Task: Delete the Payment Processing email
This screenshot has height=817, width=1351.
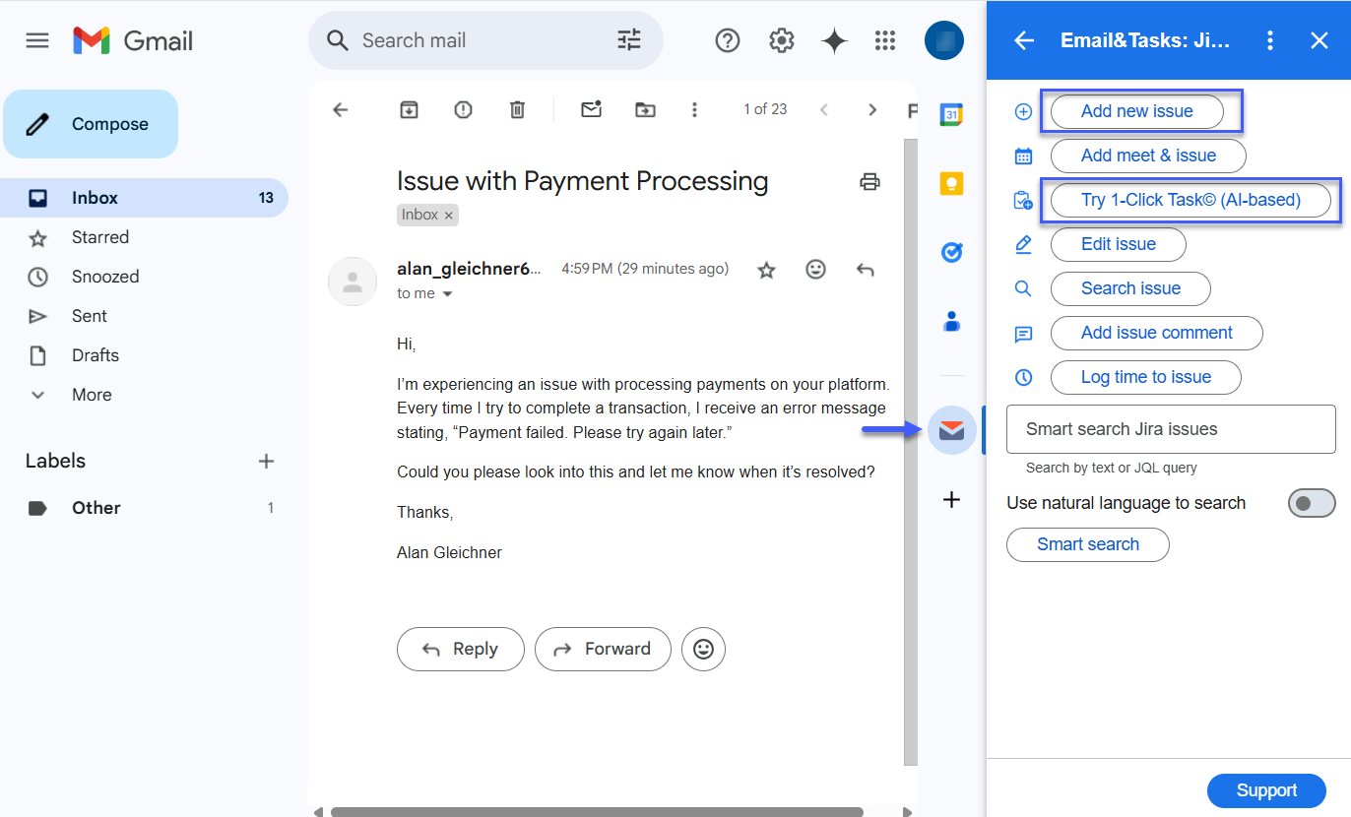Action: 517,109
